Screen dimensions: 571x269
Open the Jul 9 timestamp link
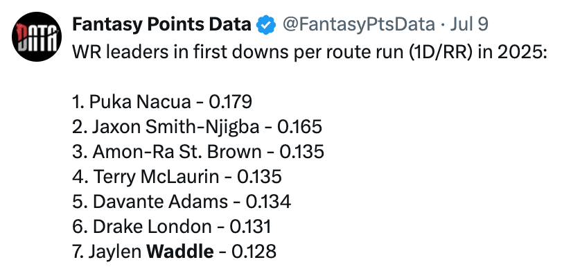click(469, 24)
